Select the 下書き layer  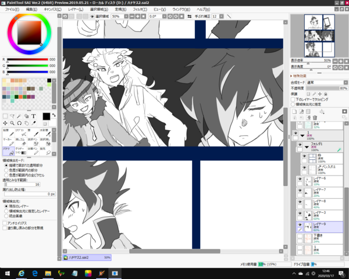coord(319,238)
